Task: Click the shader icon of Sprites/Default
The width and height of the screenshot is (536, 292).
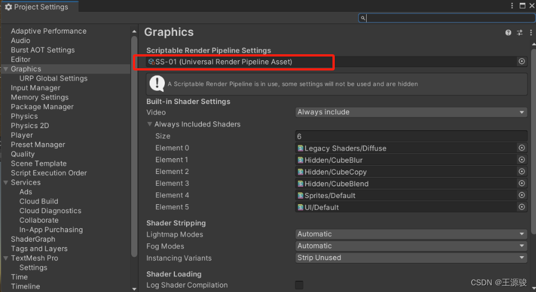Action: (x=301, y=195)
